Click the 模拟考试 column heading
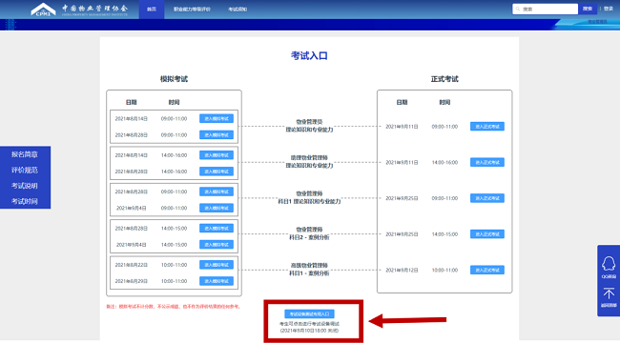This screenshot has height=343, width=620. 174,79
